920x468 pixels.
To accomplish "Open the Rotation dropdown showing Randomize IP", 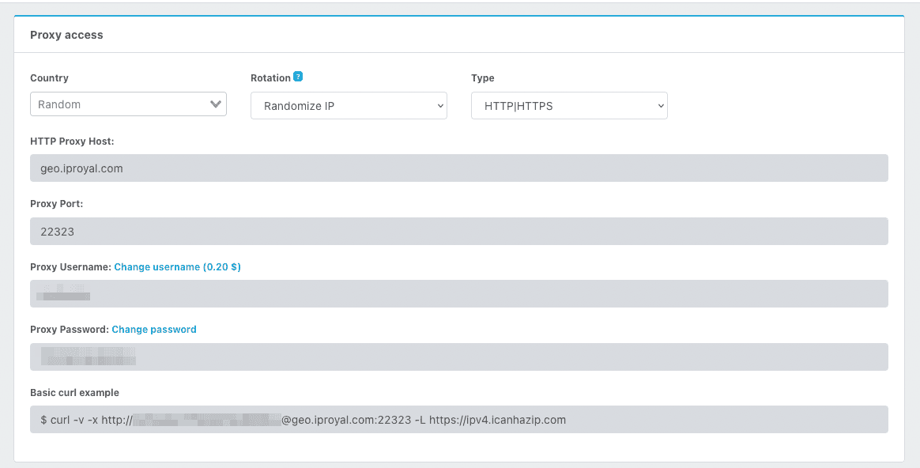I will tap(348, 105).
